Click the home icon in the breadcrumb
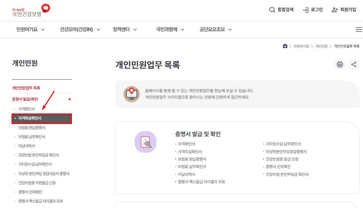Screen dimensions: 363x208 click(285, 45)
